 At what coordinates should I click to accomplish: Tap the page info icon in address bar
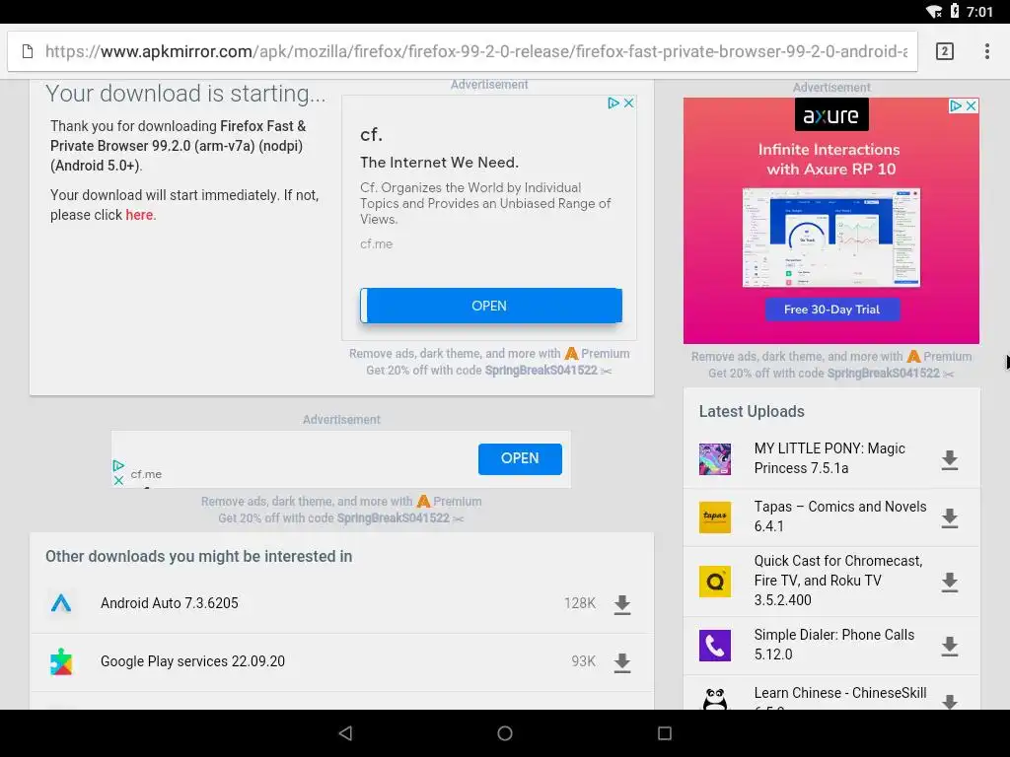(x=27, y=51)
